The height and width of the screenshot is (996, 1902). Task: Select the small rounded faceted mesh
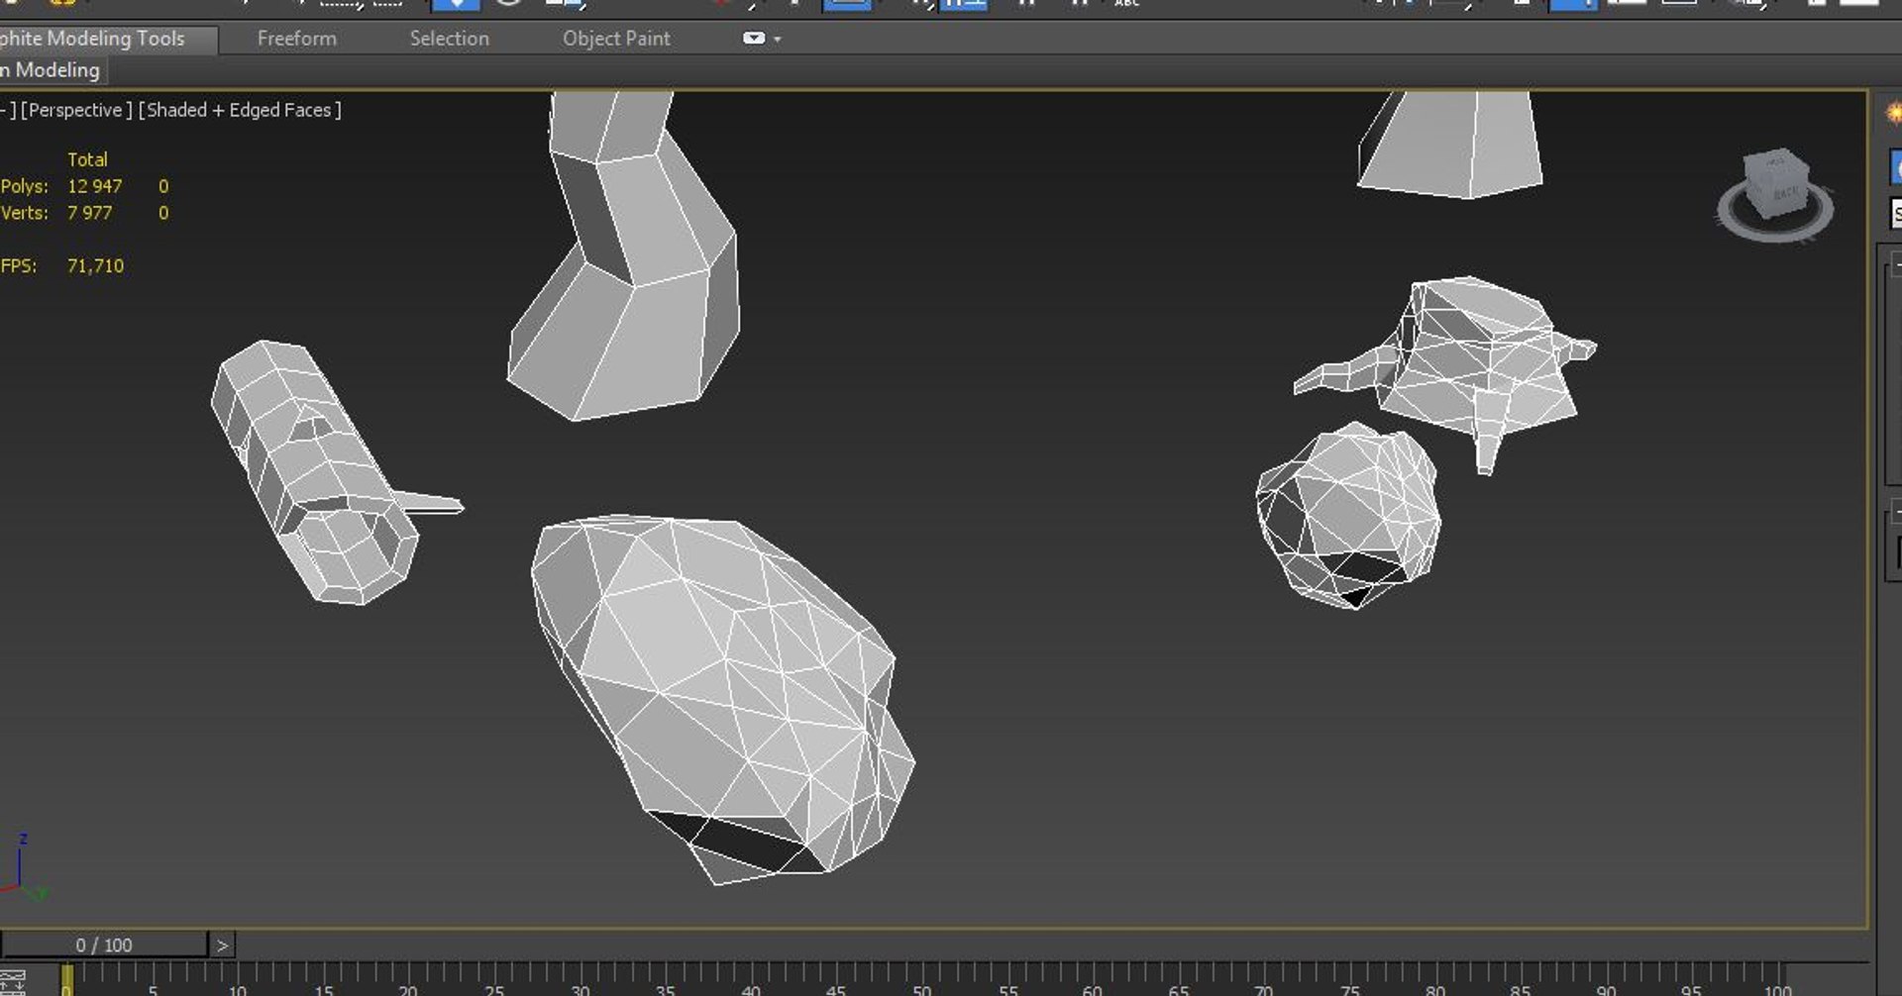click(1349, 515)
